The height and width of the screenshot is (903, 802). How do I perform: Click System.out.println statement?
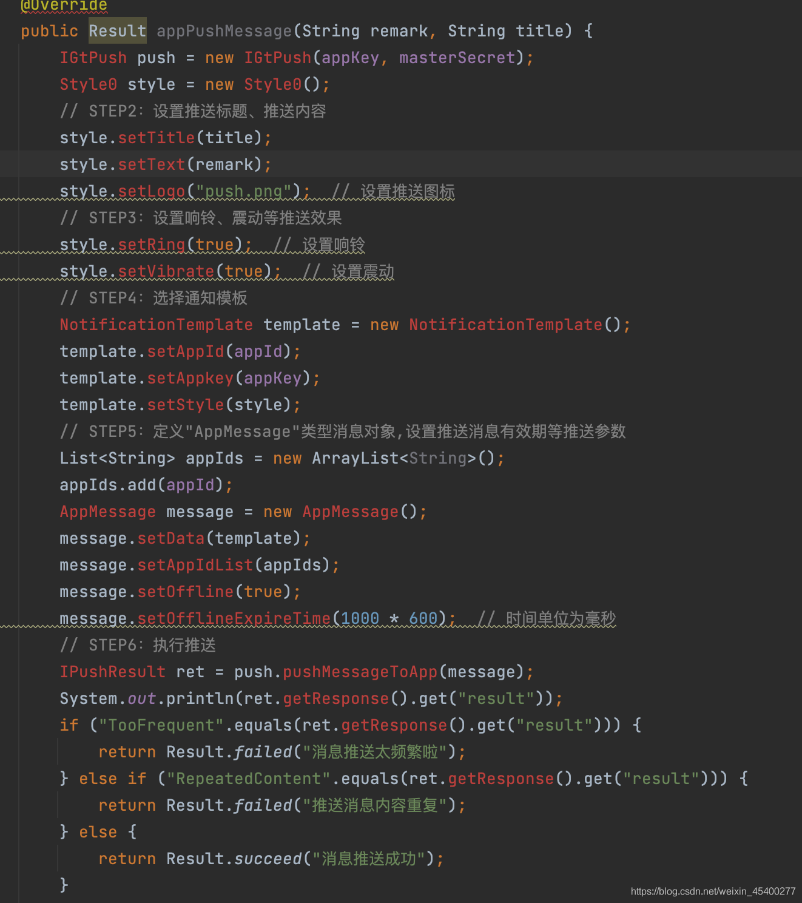click(x=311, y=698)
